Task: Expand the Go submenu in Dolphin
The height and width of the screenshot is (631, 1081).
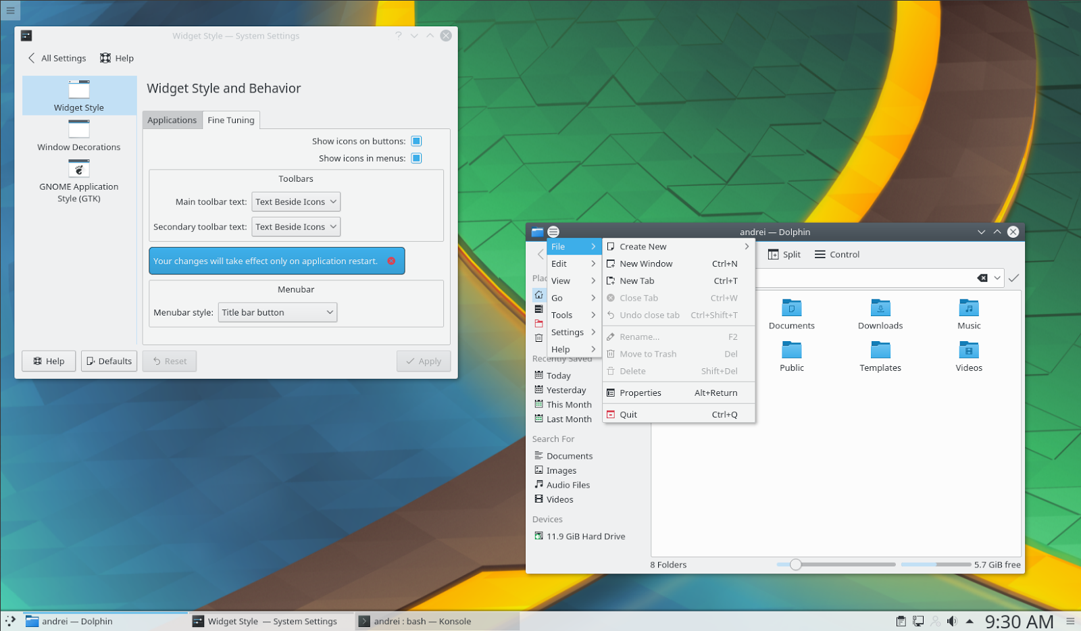Action: [x=574, y=298]
